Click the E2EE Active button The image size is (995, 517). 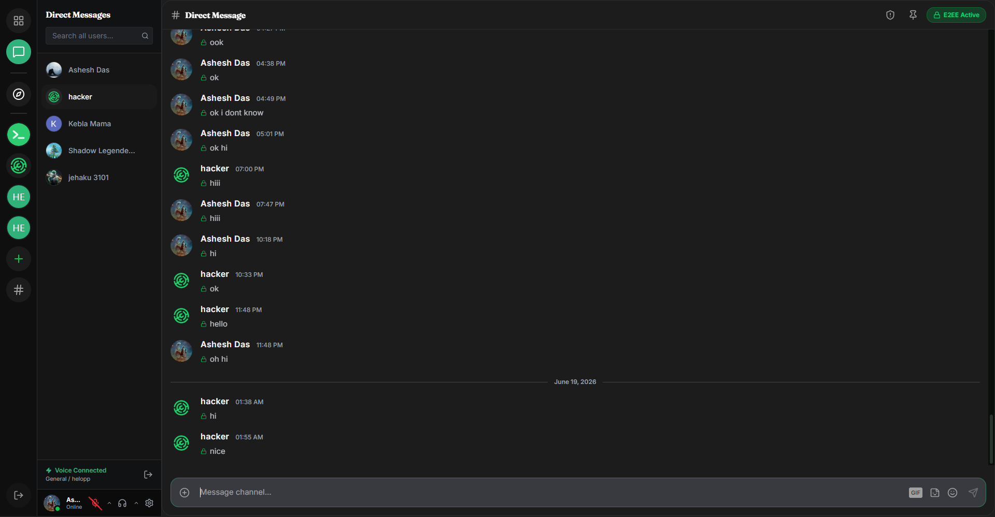956,15
